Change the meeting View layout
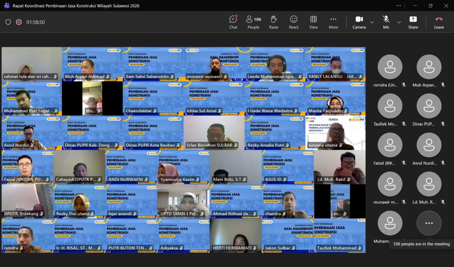Screen dimensions: 454x267 tap(313, 22)
